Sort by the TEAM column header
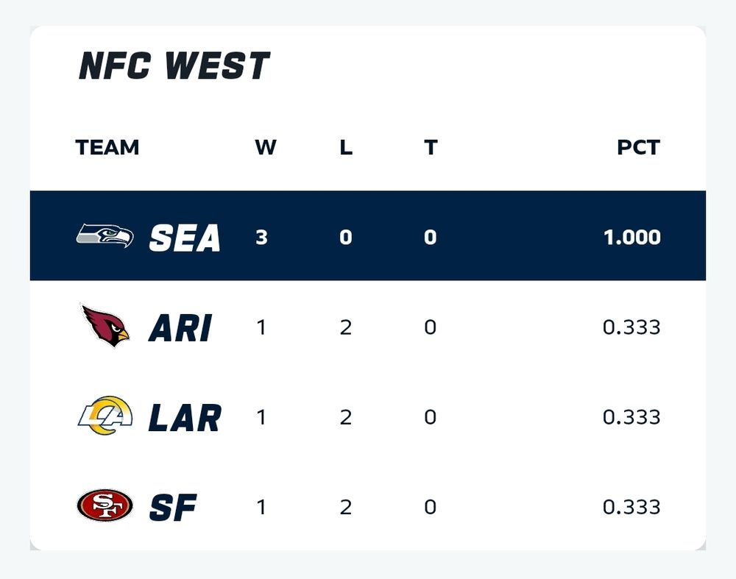736x579 pixels. 107,147
